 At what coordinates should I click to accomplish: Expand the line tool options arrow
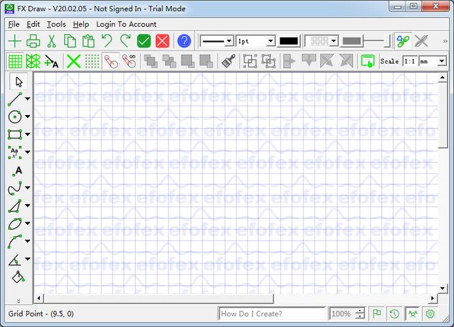pyautogui.click(x=28, y=99)
